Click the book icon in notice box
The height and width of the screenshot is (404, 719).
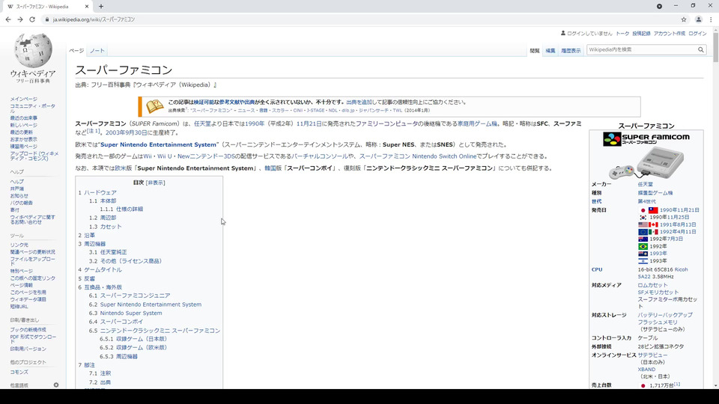154,106
